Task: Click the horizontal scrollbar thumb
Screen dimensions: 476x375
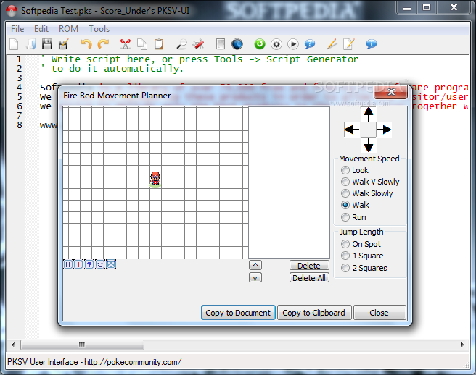Action: tap(82, 345)
